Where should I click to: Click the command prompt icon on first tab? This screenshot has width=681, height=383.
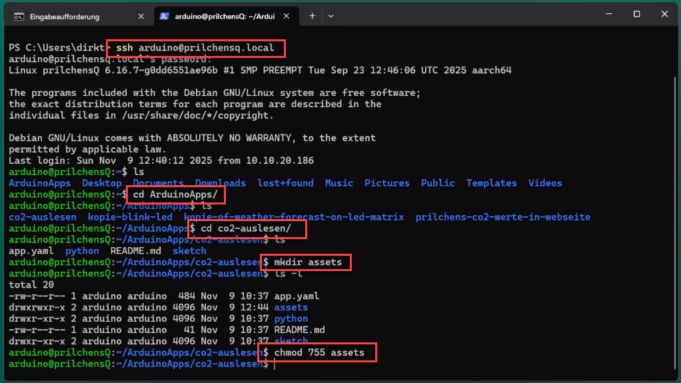(19, 15)
